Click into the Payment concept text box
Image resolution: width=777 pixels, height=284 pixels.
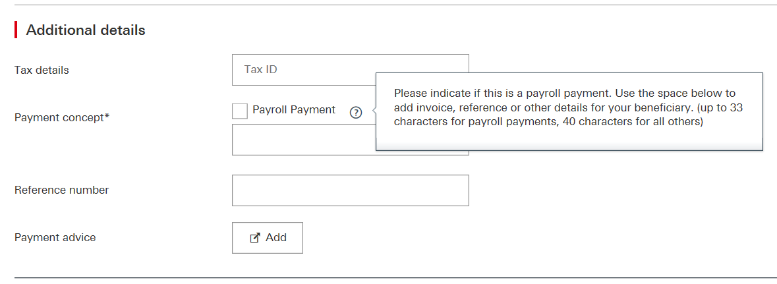(304, 140)
